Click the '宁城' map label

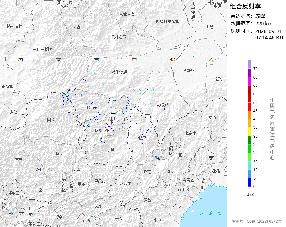(x=111, y=150)
